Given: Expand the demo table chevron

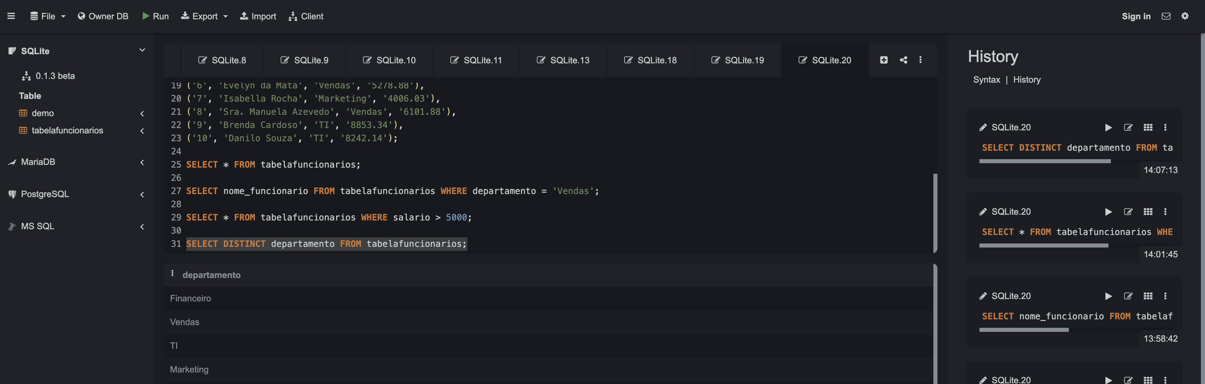Looking at the screenshot, I should click(142, 114).
